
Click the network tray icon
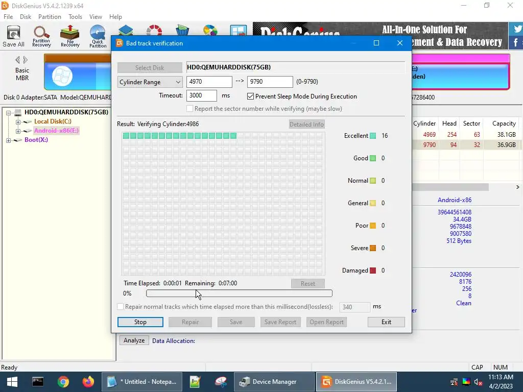(x=454, y=382)
